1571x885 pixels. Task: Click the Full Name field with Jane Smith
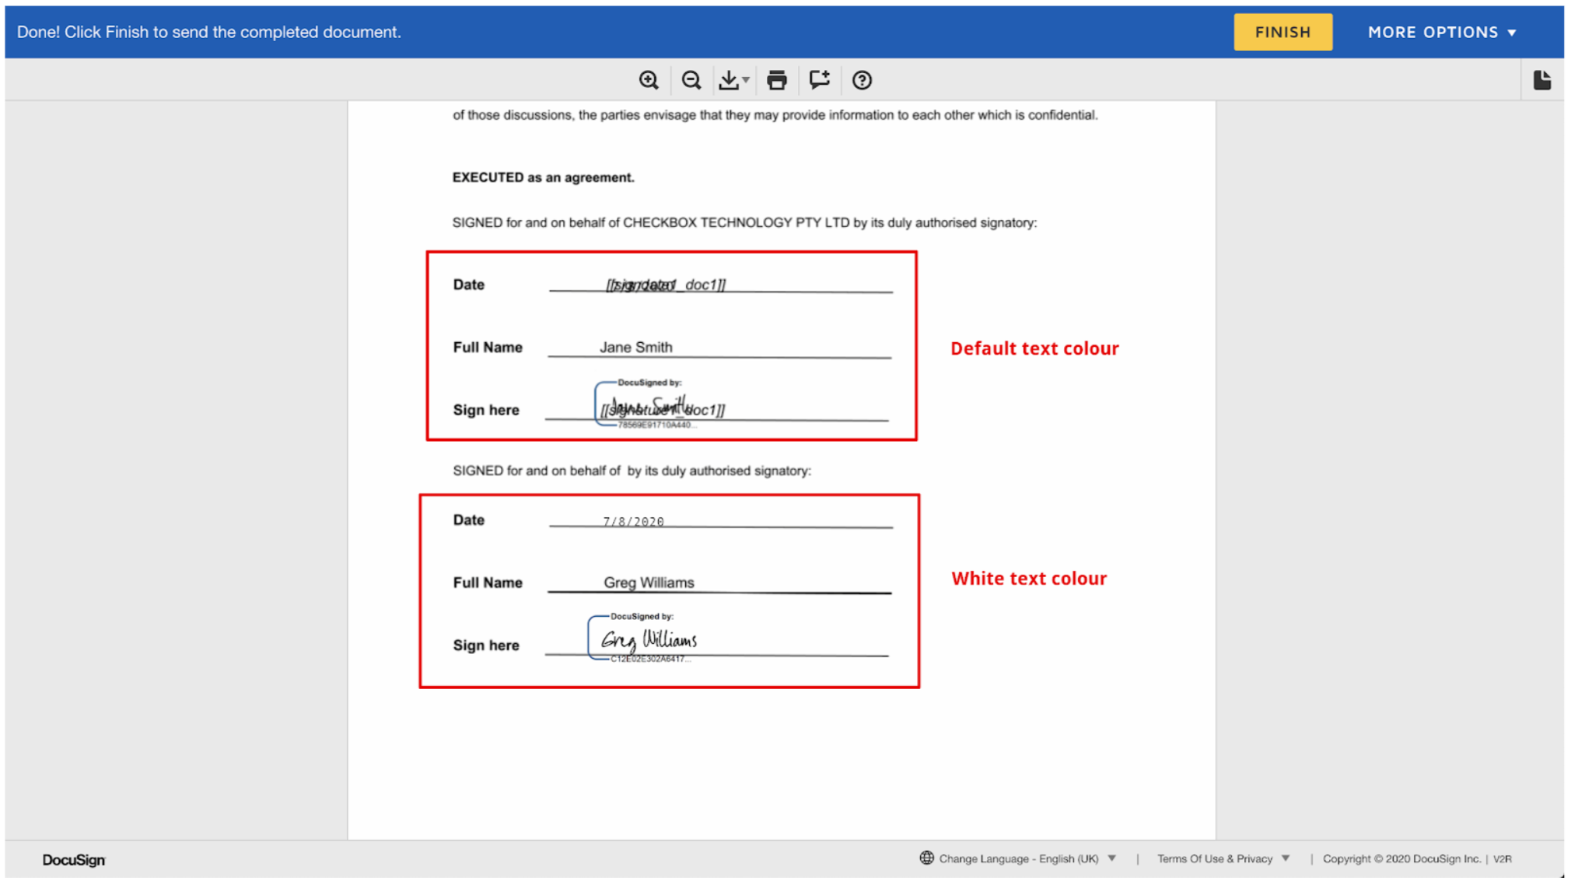(635, 347)
